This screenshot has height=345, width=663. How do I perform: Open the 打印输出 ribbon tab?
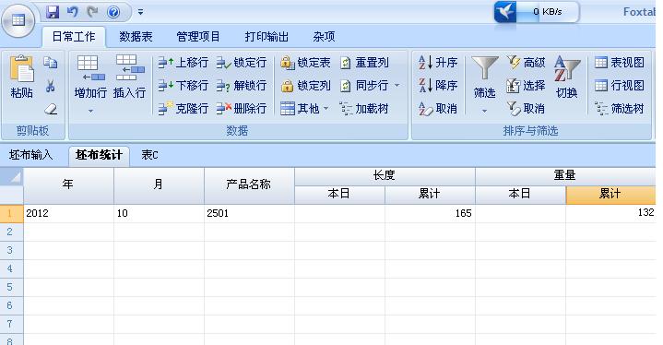click(x=266, y=37)
